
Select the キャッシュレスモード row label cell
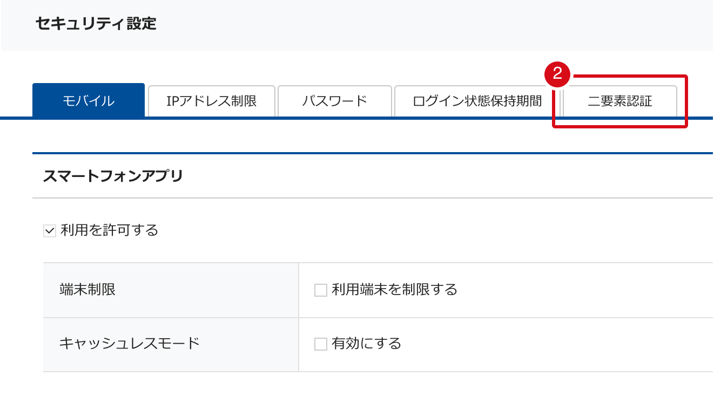coord(171,345)
